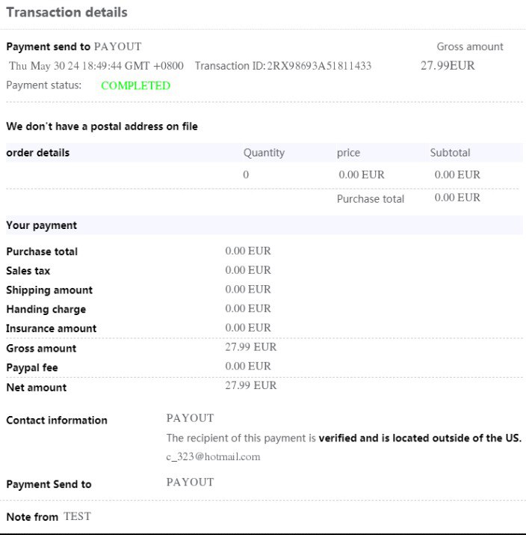
Task: Click the Handing charge label
Action: tap(46, 310)
